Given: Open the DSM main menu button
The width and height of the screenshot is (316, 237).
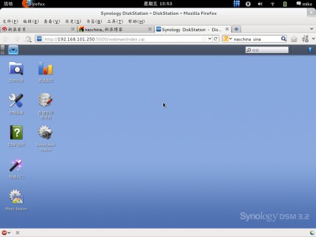Looking at the screenshot, I should pyautogui.click(x=13, y=50).
